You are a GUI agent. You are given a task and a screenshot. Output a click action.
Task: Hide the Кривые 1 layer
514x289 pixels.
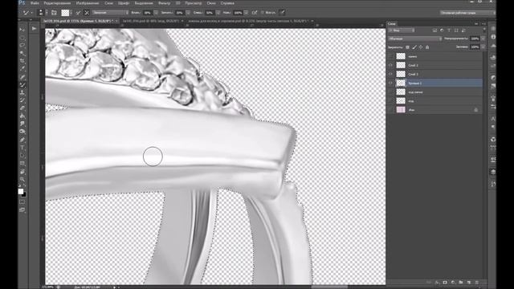(x=390, y=83)
